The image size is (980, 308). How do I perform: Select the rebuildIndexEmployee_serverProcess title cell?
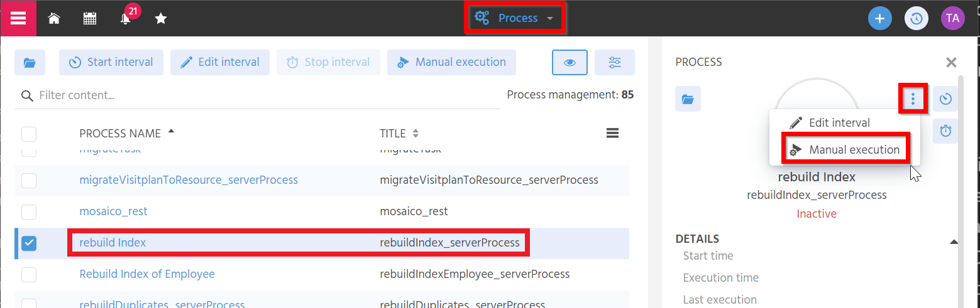click(x=475, y=274)
